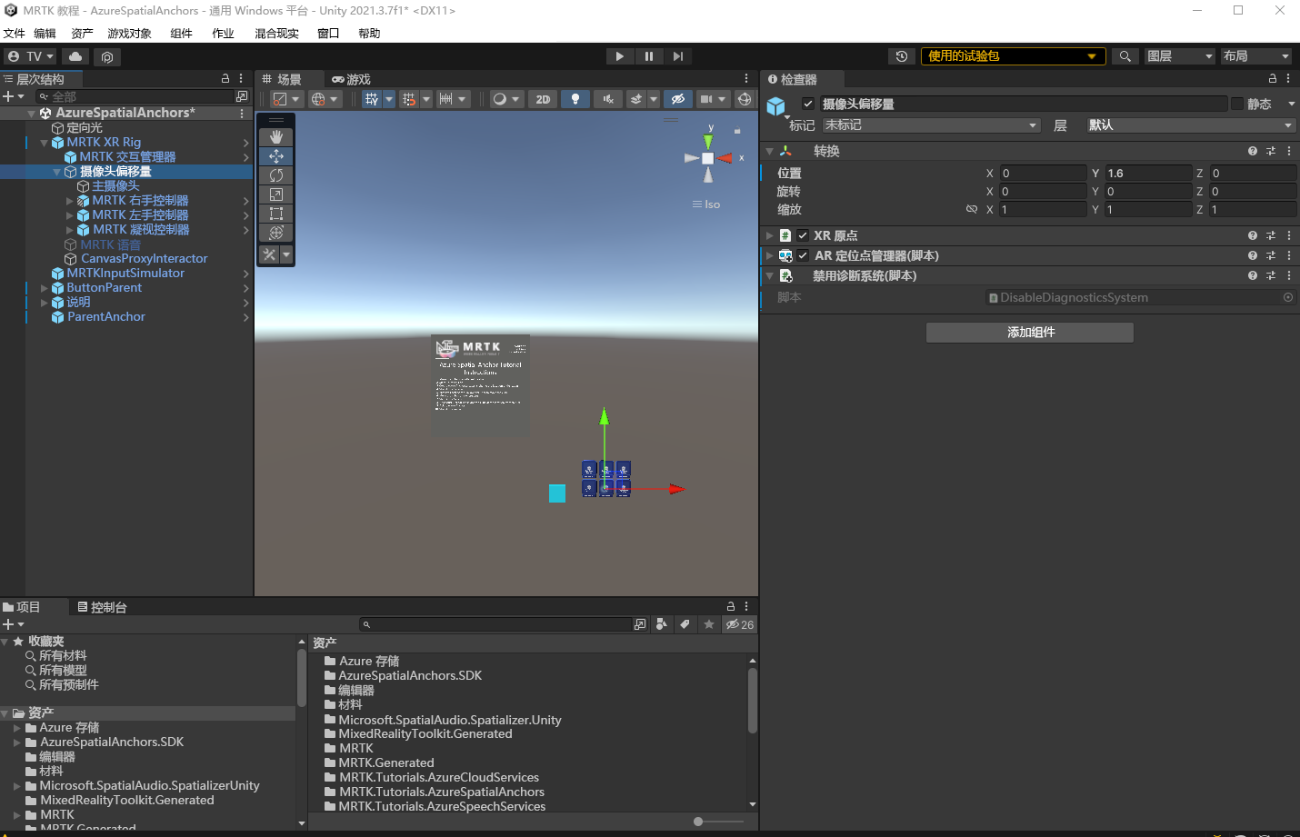Screen dimensions: 1300x837
Task: Open the 混合现实 menu
Action: tap(276, 34)
